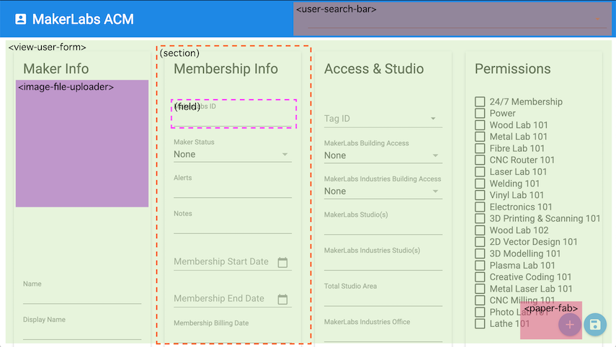Click the Membership Info heading
This screenshot has width=616, height=347.
tap(226, 68)
